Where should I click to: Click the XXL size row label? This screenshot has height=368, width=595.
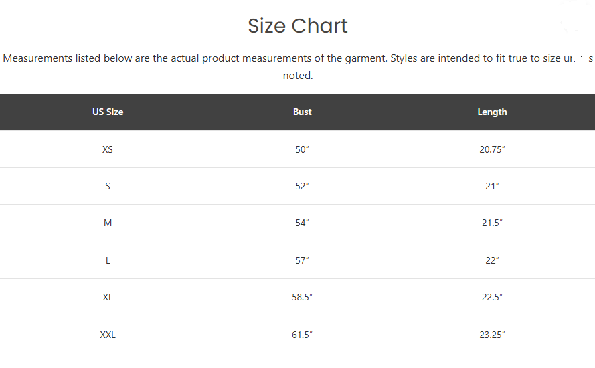click(x=108, y=335)
